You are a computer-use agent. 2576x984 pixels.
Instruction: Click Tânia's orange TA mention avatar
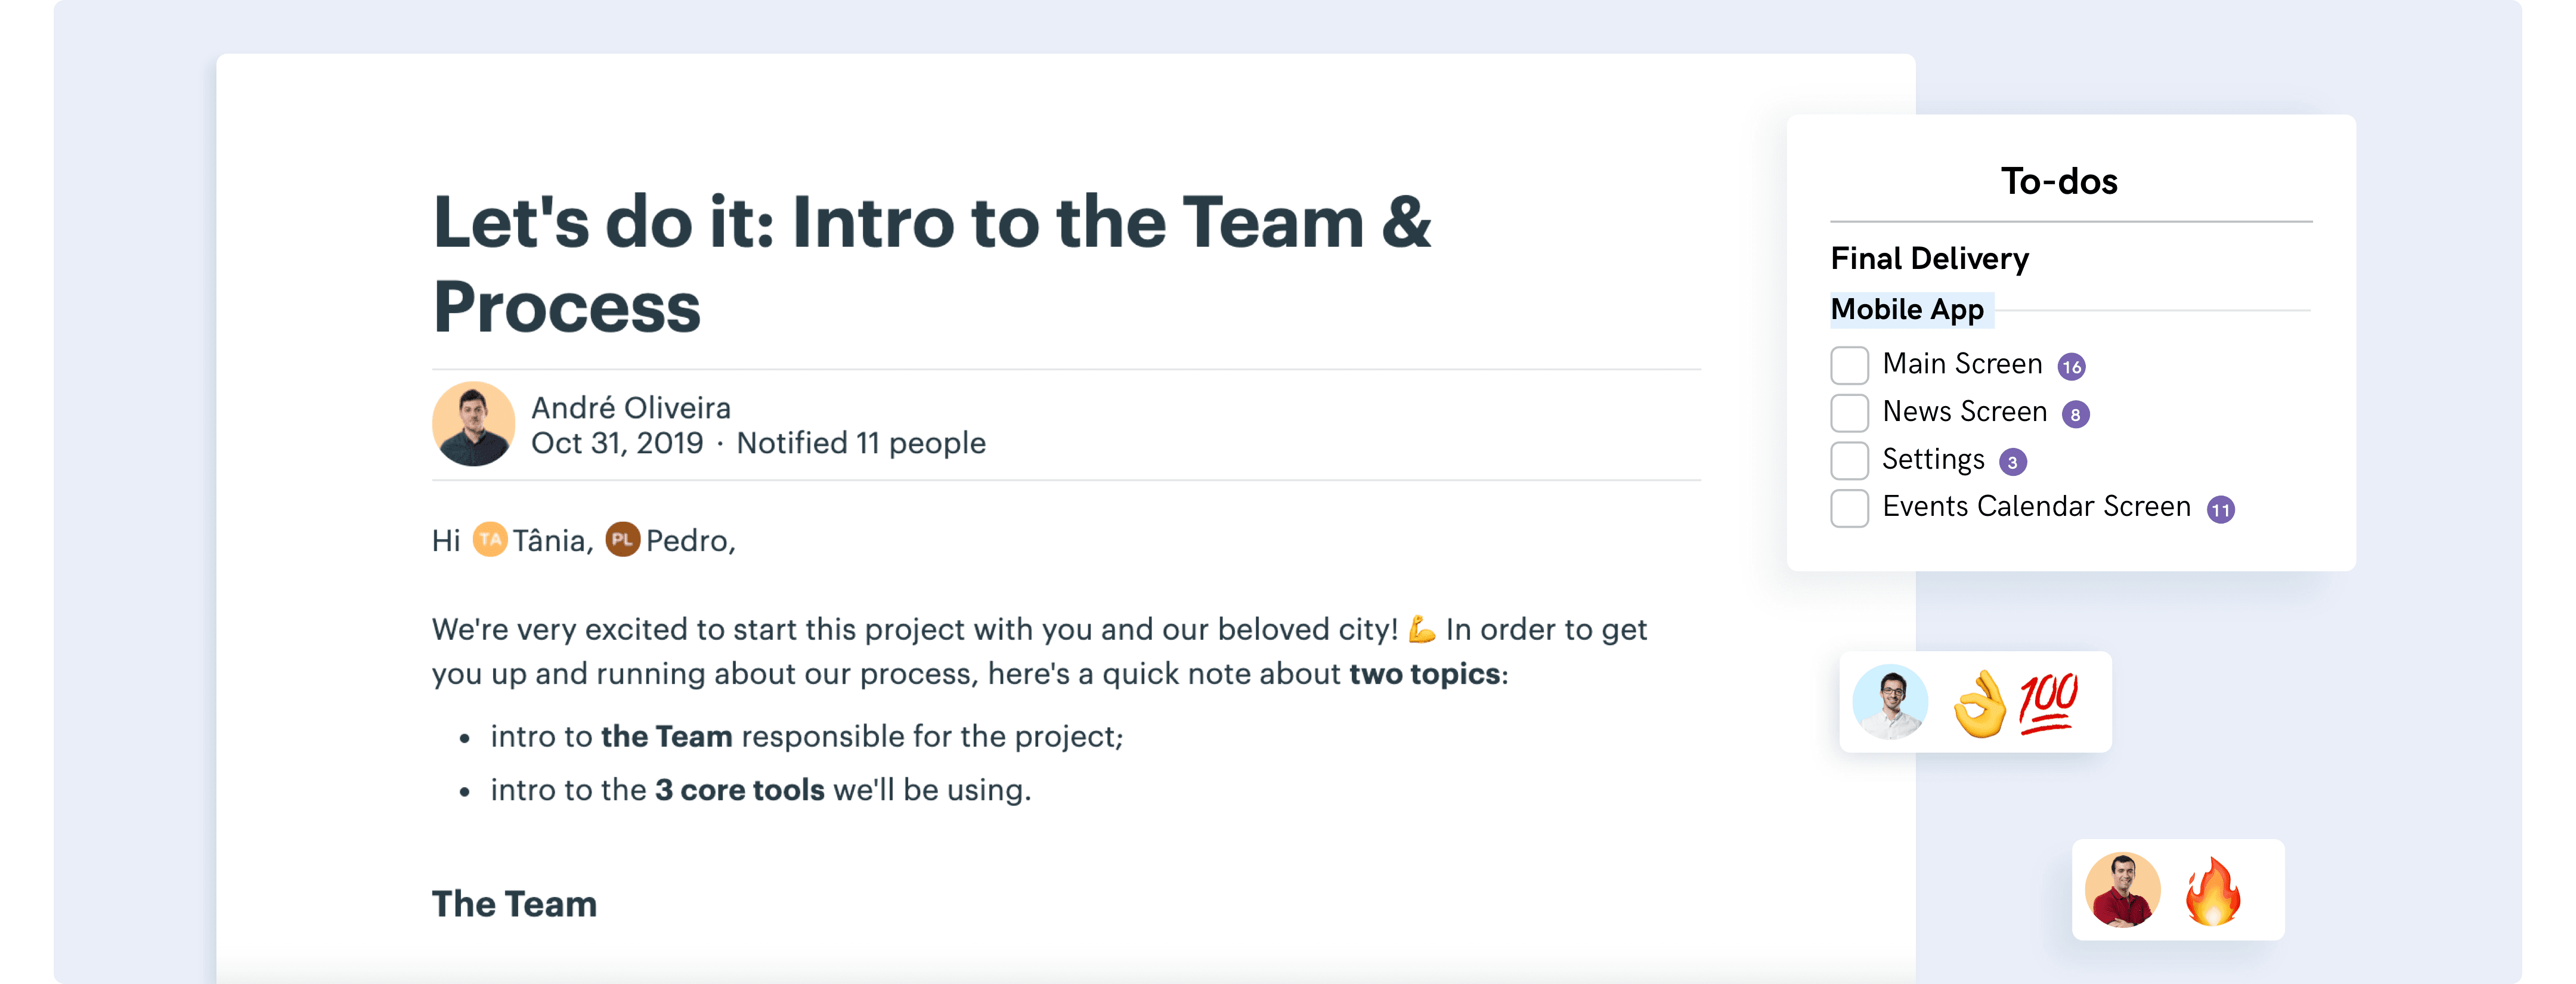coord(489,540)
